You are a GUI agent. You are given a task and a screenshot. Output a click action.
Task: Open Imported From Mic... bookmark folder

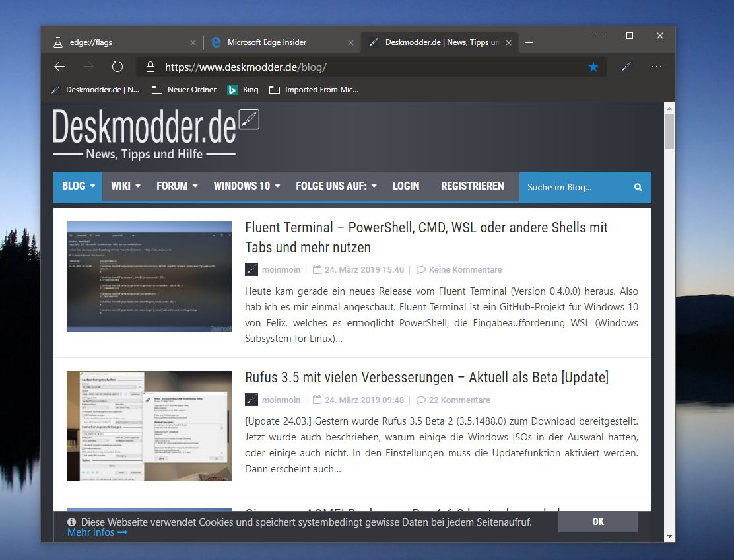point(314,89)
